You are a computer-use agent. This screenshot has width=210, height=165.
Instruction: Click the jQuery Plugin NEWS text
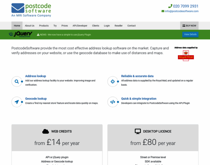65,35
